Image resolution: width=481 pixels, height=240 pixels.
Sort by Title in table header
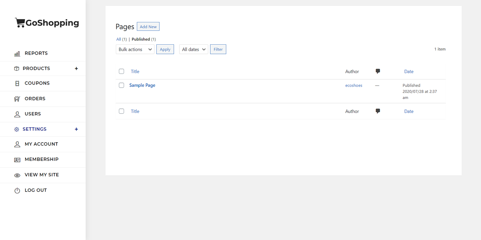click(135, 72)
